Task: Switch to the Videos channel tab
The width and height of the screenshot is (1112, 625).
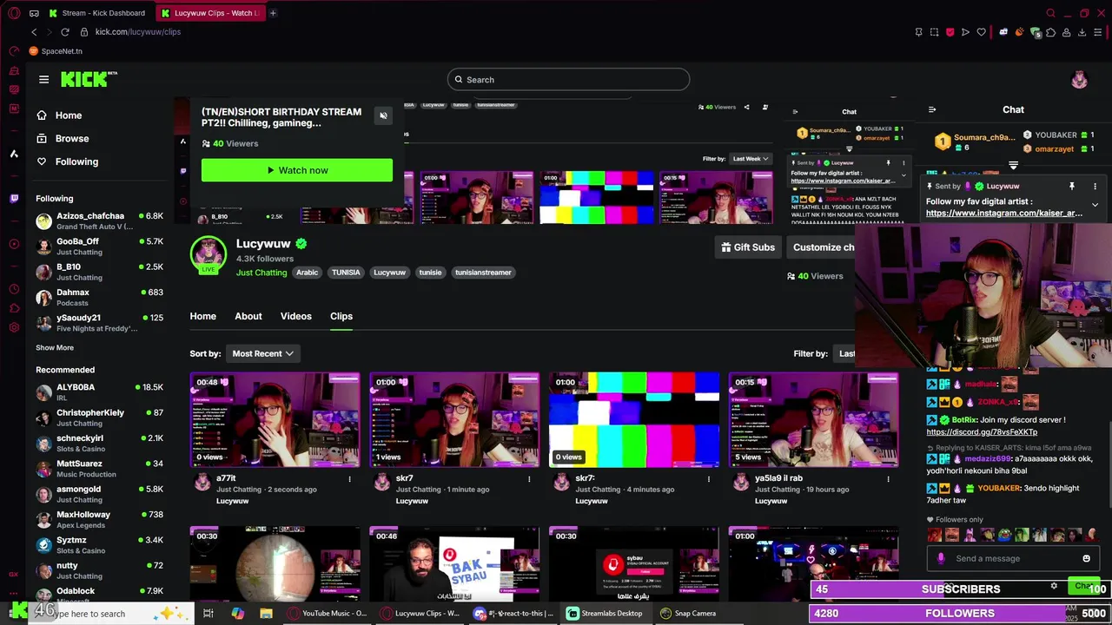Action: [295, 316]
